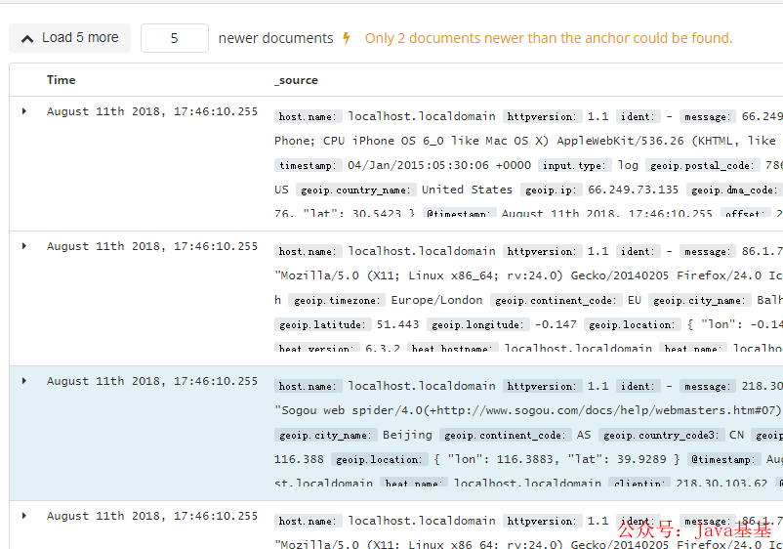Click the geoip.dma_code field label
Viewport: 783px width, 549px height.
[x=734, y=190]
